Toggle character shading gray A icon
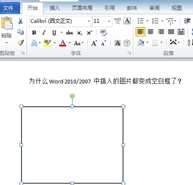Viewport: 193px width, 185px height. click(x=118, y=43)
